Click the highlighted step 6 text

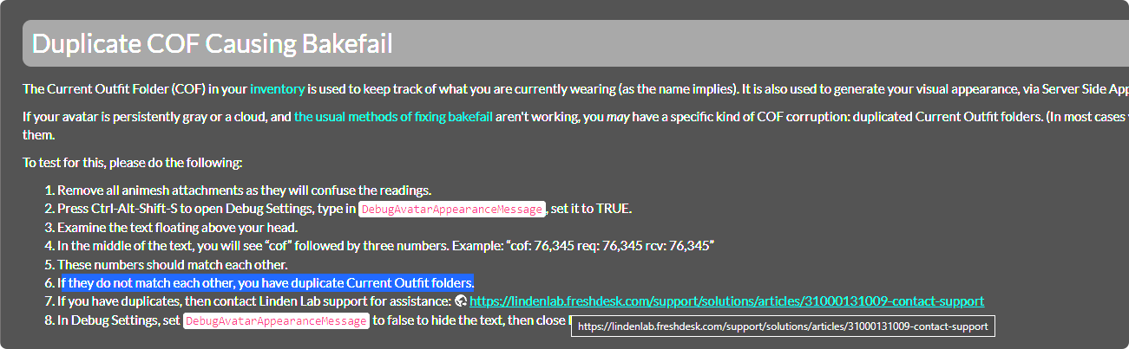pyautogui.click(x=266, y=283)
